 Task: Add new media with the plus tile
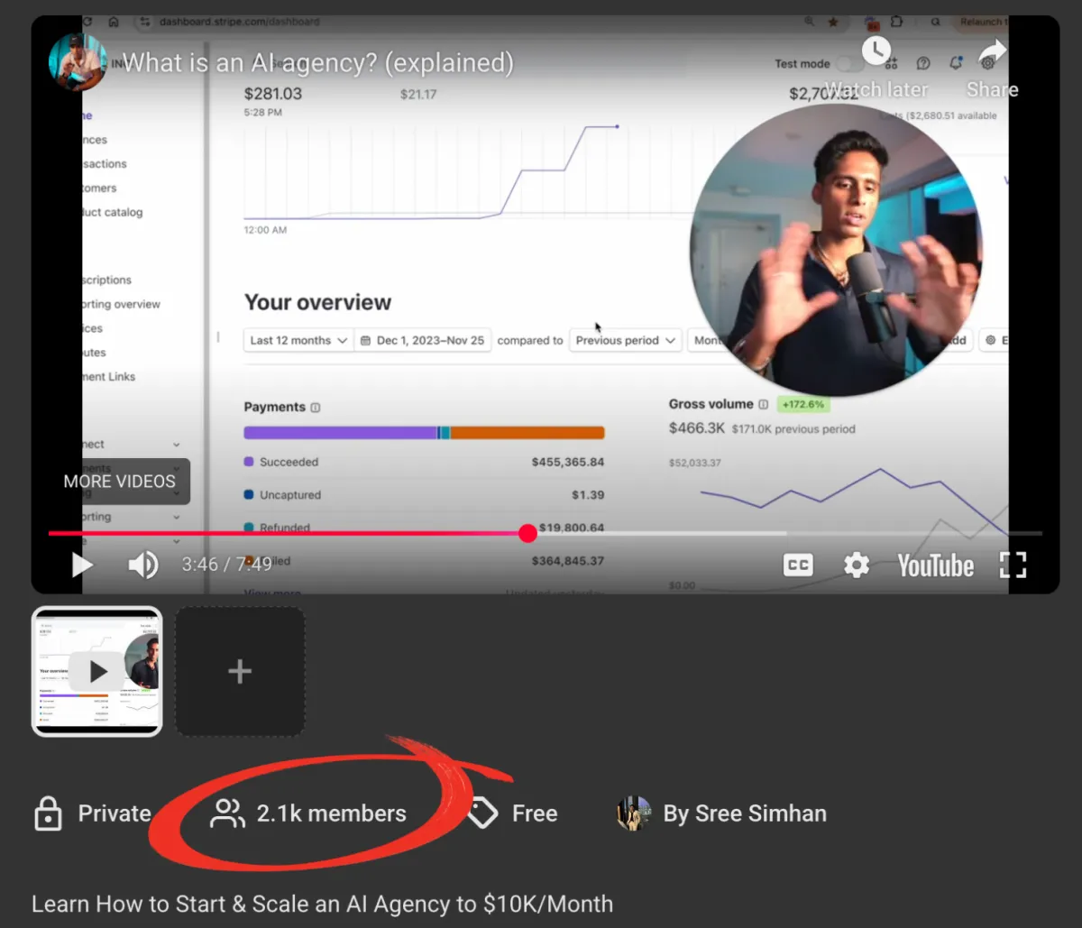[240, 671]
